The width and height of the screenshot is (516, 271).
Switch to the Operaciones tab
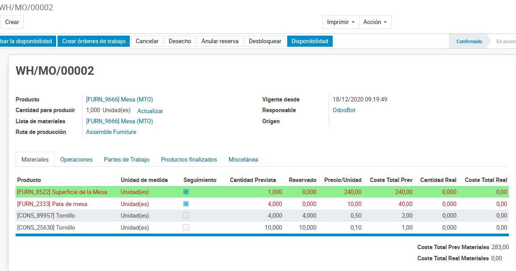pyautogui.click(x=76, y=159)
